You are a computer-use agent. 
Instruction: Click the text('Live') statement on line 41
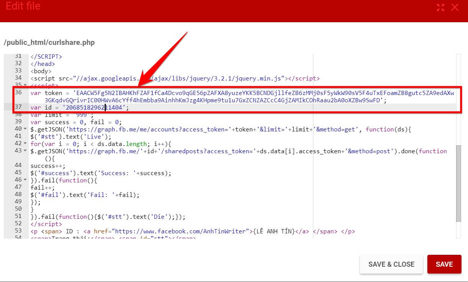[71, 137]
